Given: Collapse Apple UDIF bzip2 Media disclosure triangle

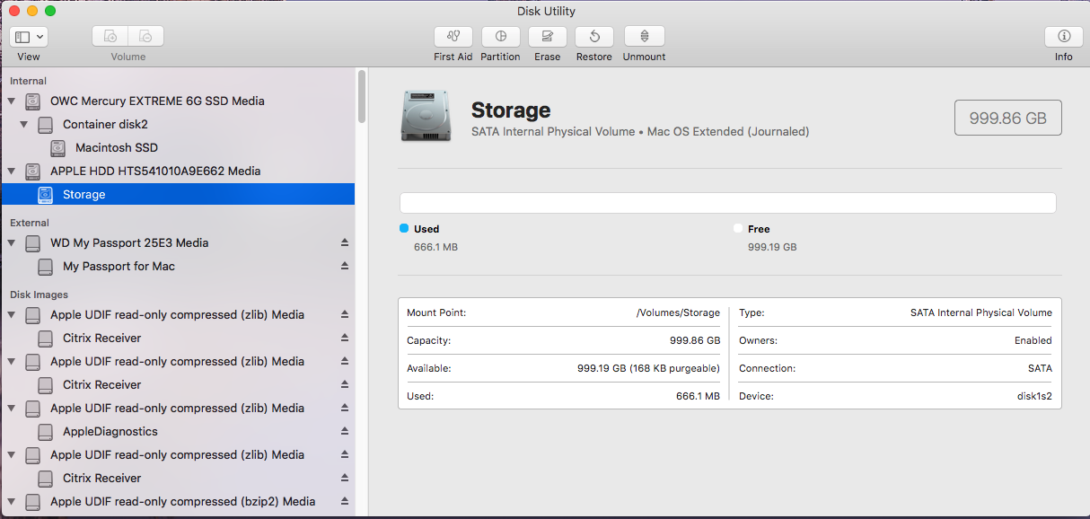Looking at the screenshot, I should [x=12, y=502].
